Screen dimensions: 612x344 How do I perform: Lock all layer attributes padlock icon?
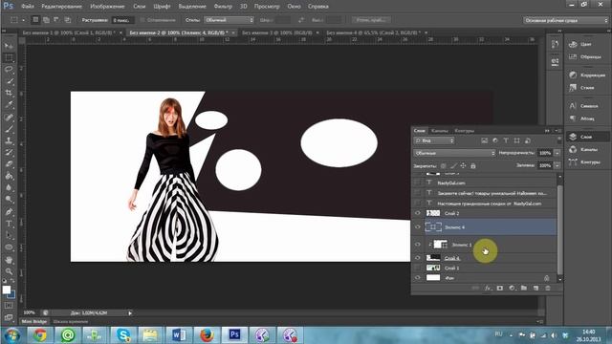click(x=473, y=165)
